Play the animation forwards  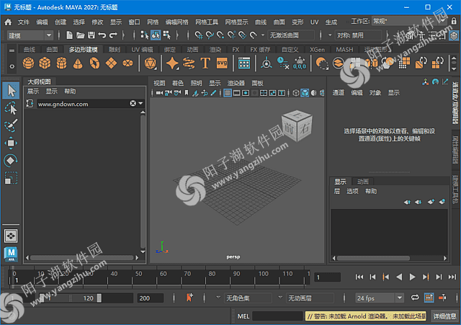(412, 277)
